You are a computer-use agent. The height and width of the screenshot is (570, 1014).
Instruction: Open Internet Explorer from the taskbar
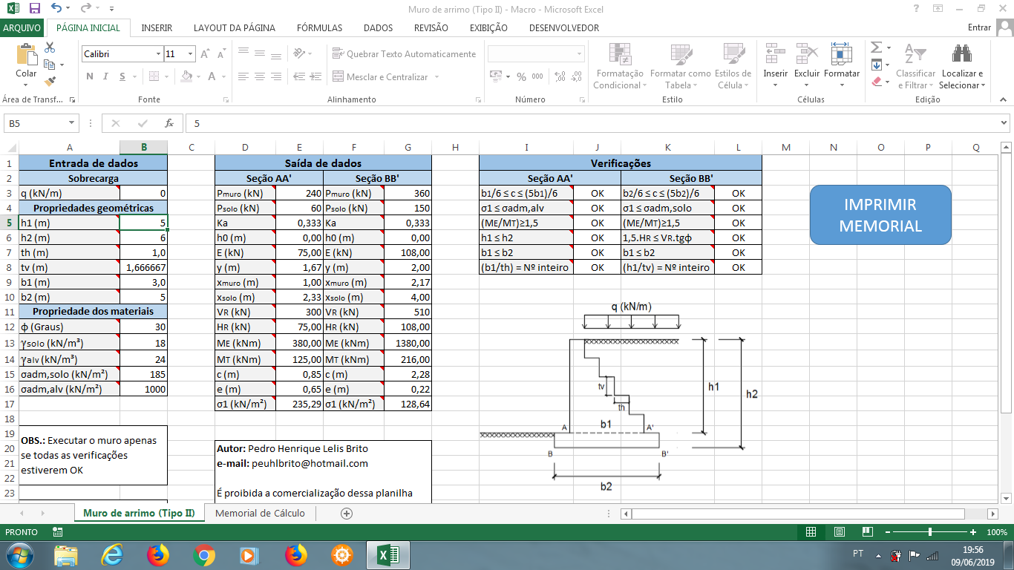point(112,554)
